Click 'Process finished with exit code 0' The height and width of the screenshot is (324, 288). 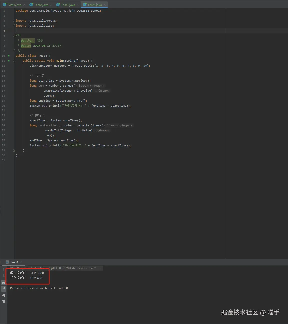click(x=39, y=288)
